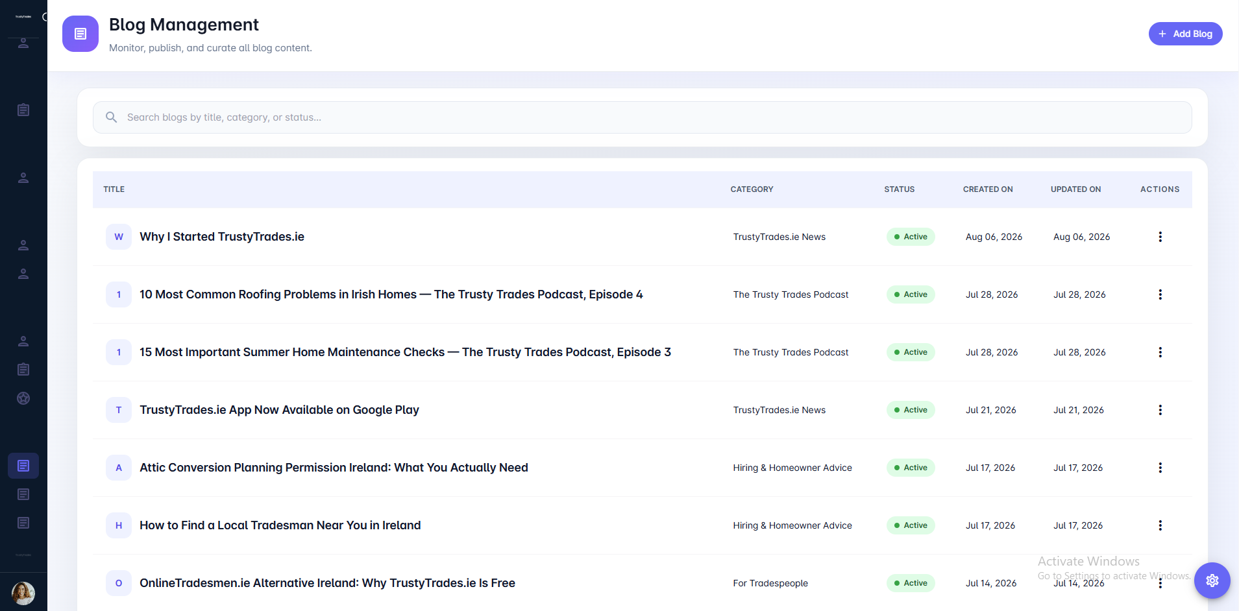This screenshot has height=611, width=1239.
Task: Click the 1 avatar beside Summer Home Maintenance post
Action: pyautogui.click(x=119, y=352)
